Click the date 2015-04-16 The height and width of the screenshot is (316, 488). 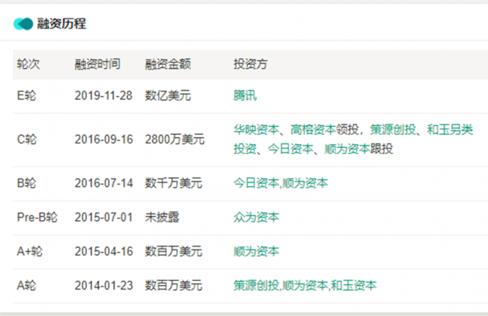(104, 252)
